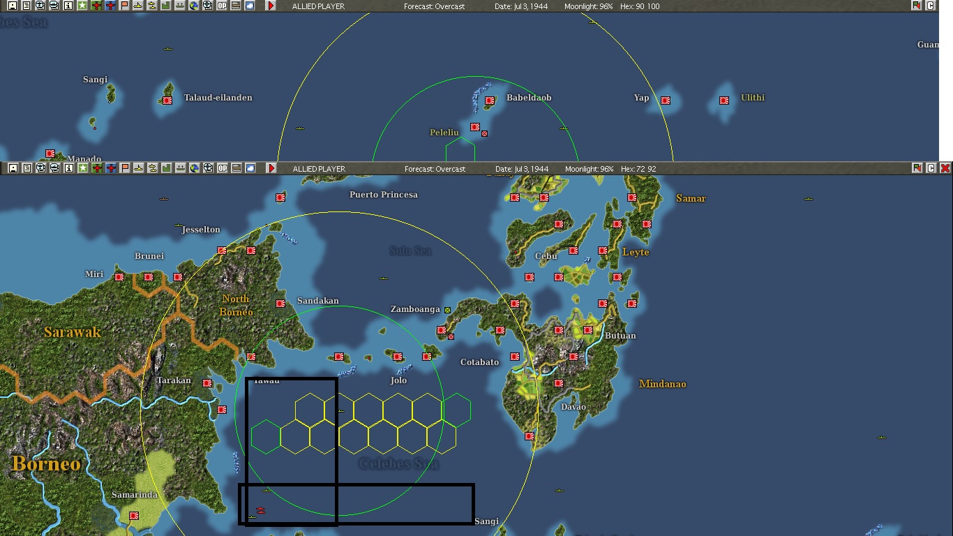Select the Japanese base at Yap
The height and width of the screenshot is (536, 953).
[x=666, y=100]
